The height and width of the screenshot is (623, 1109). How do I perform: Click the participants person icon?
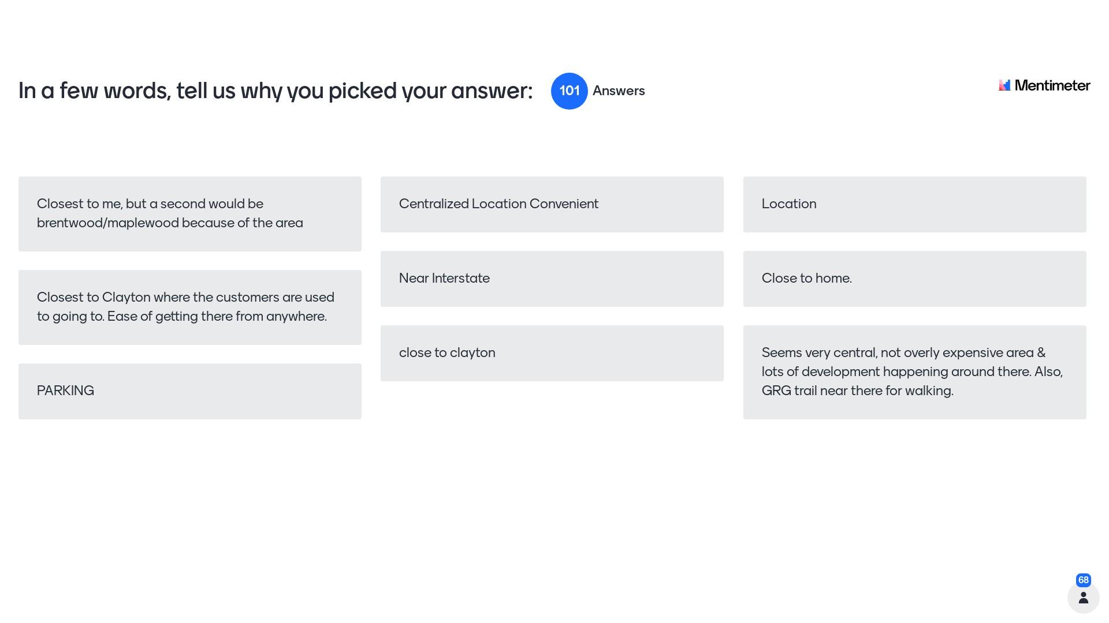[x=1083, y=598]
